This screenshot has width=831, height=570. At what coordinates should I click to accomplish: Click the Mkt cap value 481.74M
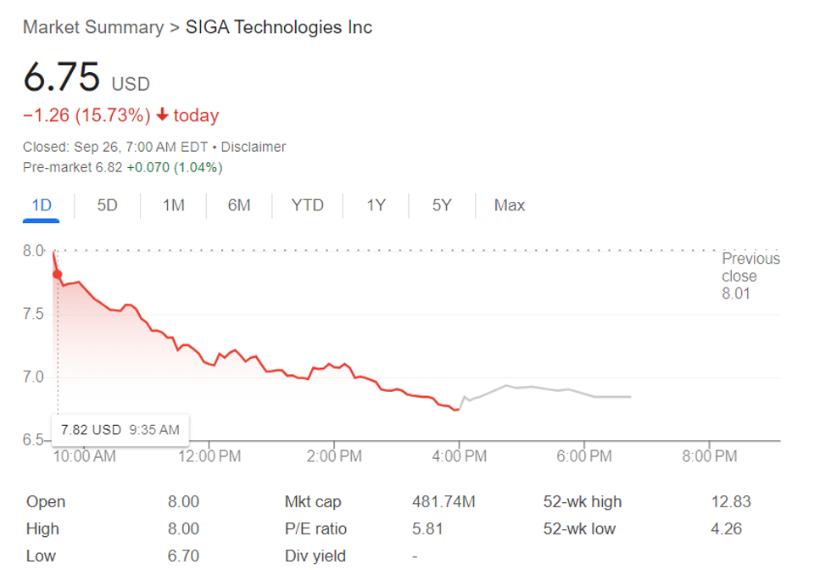(443, 502)
